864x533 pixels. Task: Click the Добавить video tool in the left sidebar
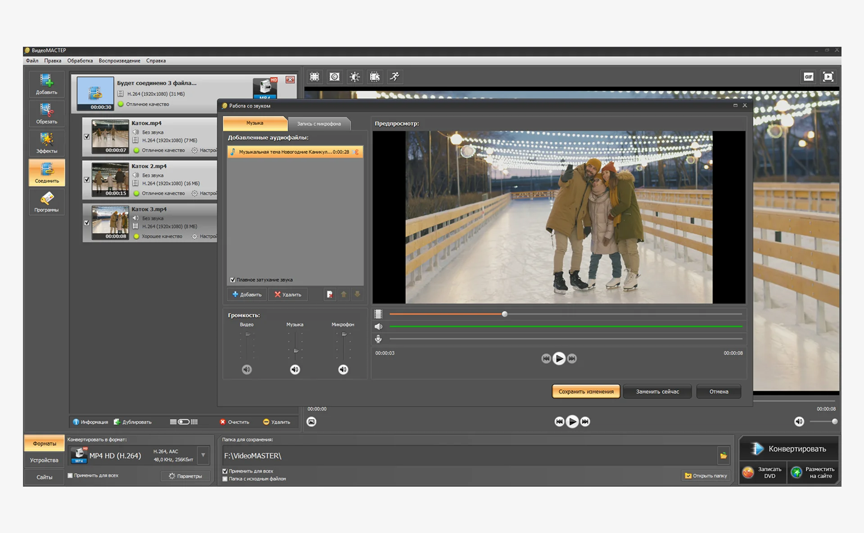click(x=46, y=84)
